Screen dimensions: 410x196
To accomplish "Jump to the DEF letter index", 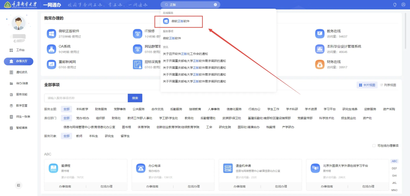I will click(394, 169).
